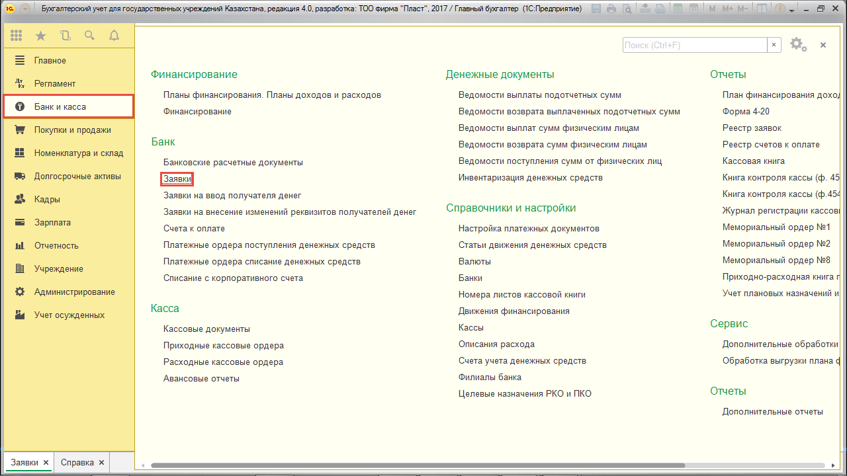Screen dimensions: 847x476
Task: Open the calculator icon in title bar
Action: [676, 9]
